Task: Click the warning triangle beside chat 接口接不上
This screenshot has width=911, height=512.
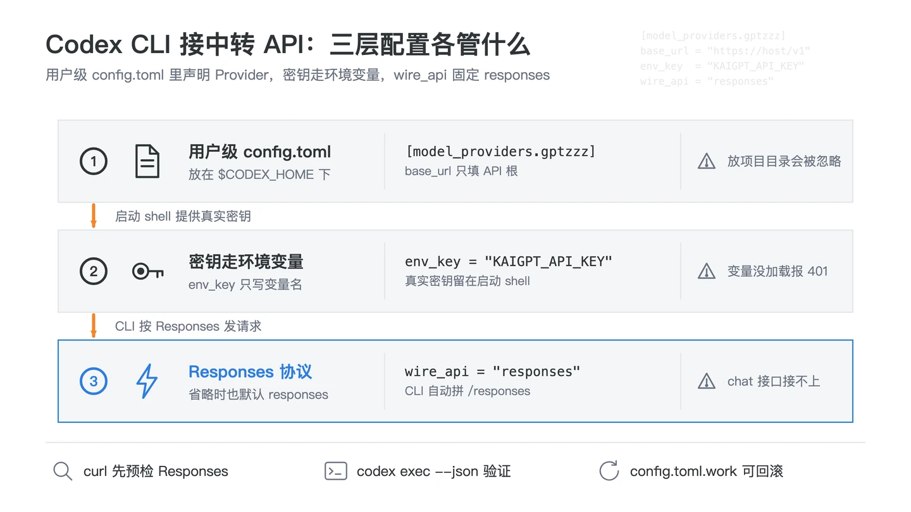Action: (706, 381)
